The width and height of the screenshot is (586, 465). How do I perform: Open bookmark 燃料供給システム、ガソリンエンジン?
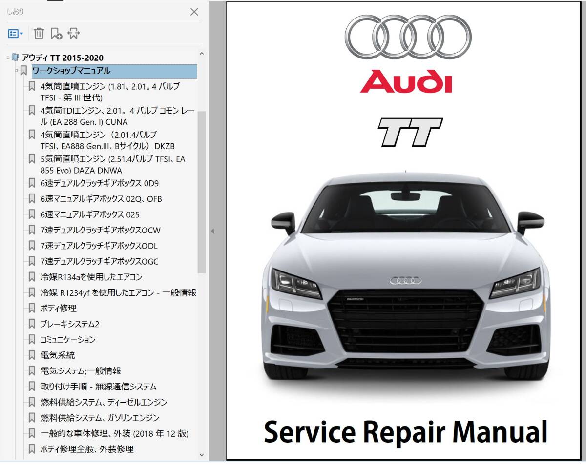[x=100, y=418]
